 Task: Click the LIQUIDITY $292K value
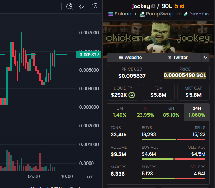pyautogui.click(x=119, y=95)
